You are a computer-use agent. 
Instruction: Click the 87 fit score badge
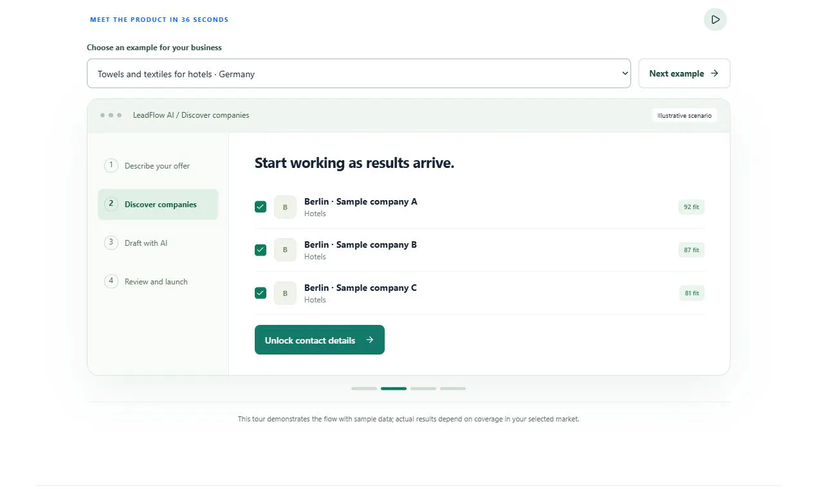[692, 250]
